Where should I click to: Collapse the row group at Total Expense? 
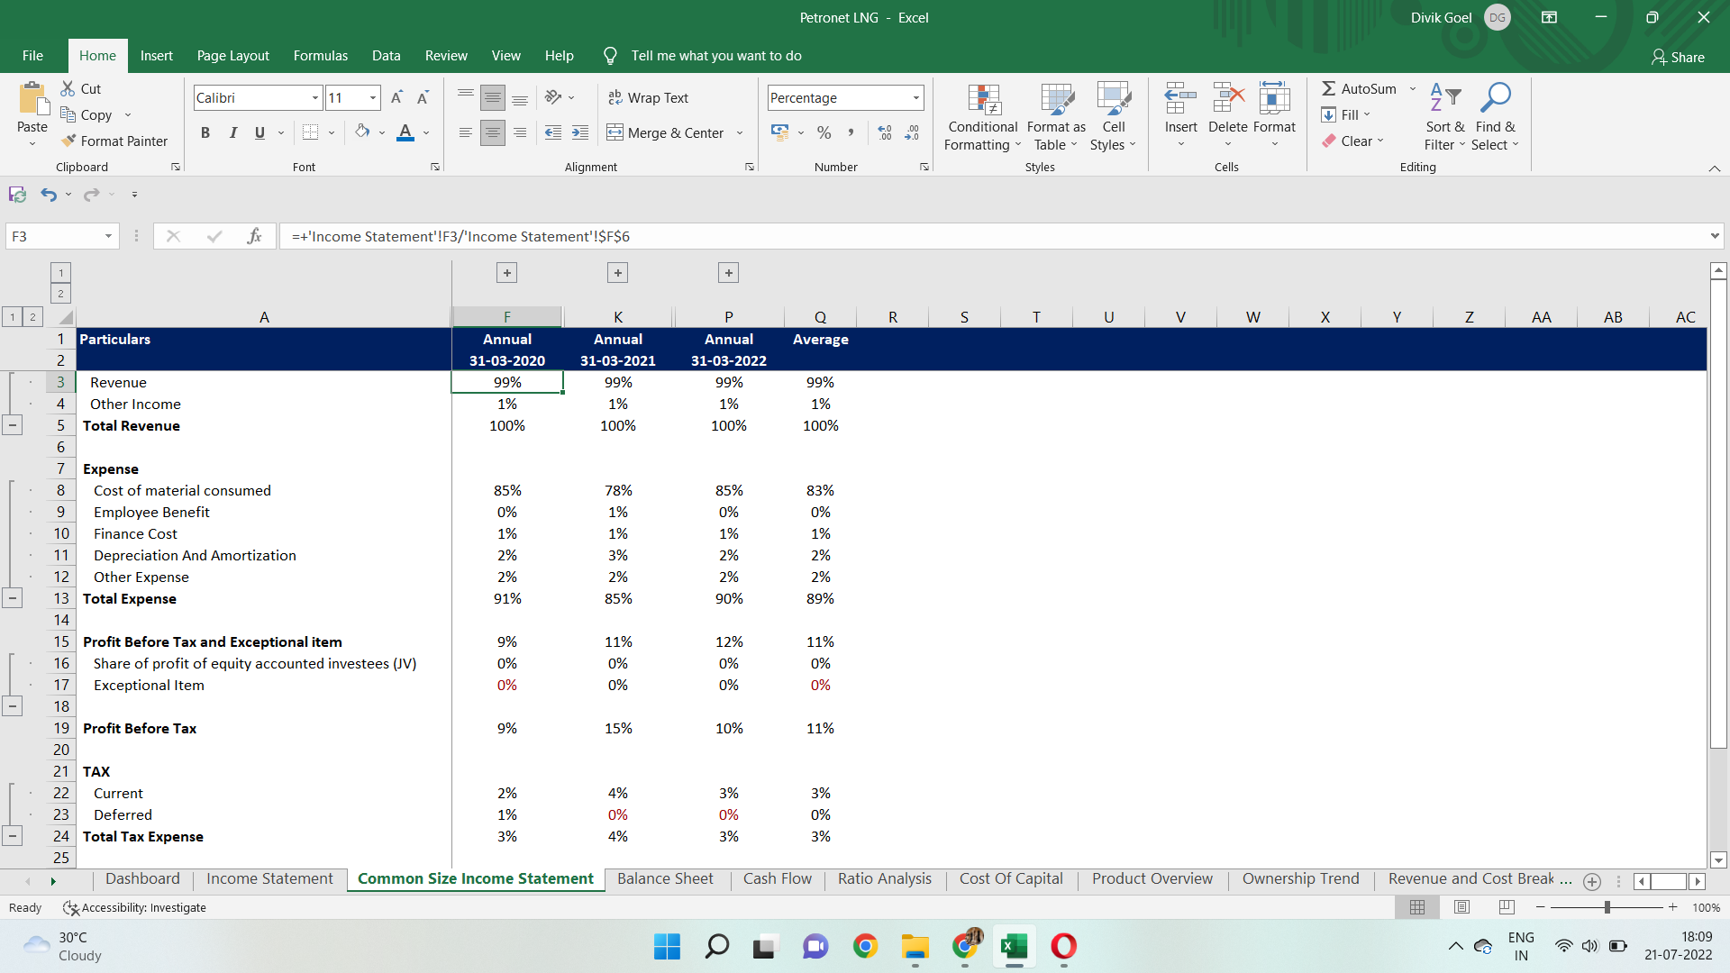(x=13, y=598)
